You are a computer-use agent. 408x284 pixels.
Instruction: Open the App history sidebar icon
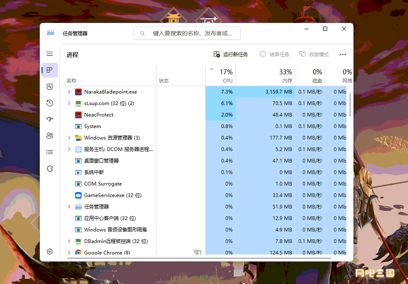50,103
